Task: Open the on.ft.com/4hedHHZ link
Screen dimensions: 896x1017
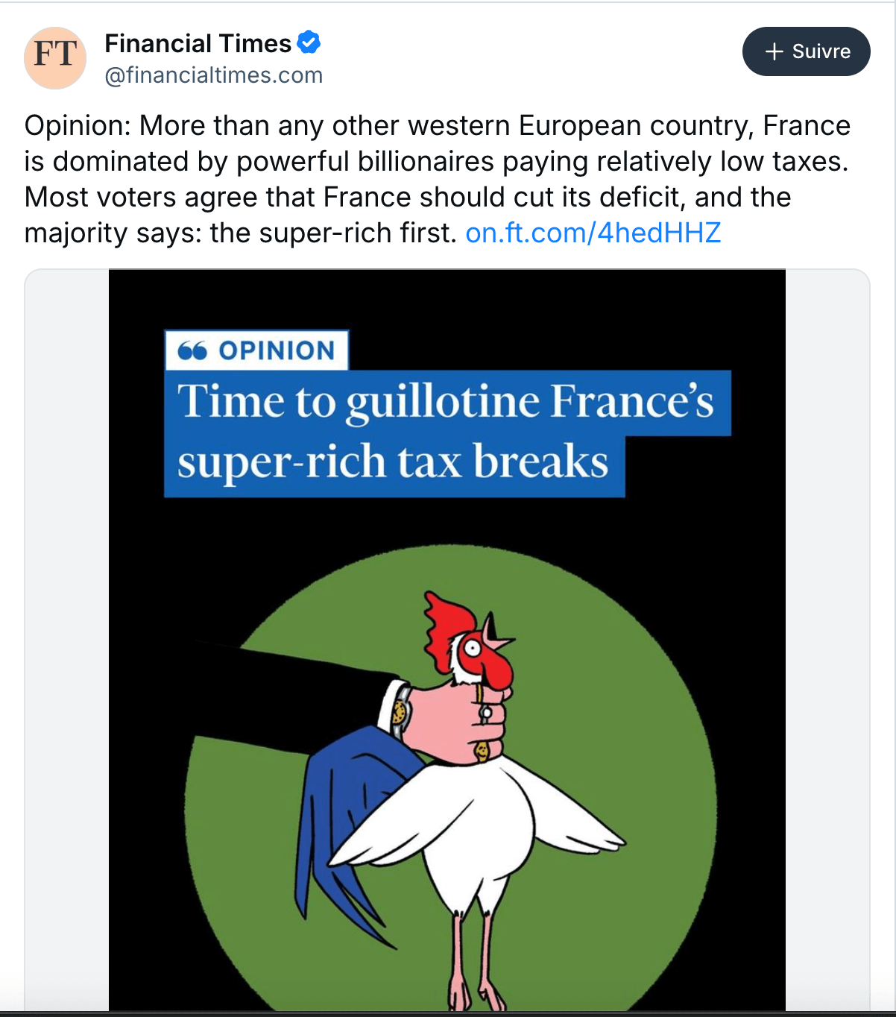Action: 593,233
